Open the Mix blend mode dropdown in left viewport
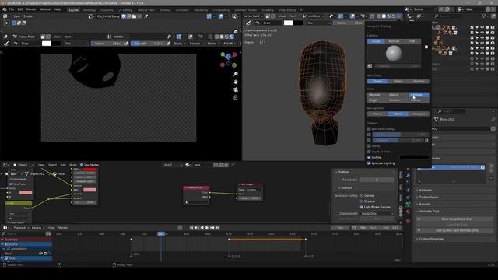The width and height of the screenshot is (498, 280). tap(76, 44)
